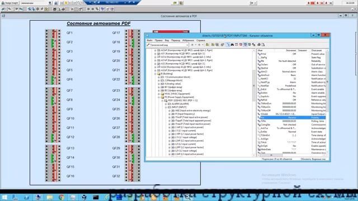Viewport: 358px width, 201px height.
Task: Expand the IF [Input frequency] node
Action: [169, 114]
